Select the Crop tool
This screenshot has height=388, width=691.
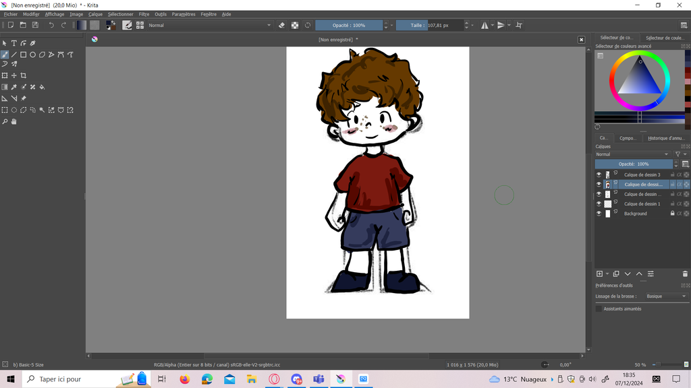(24, 75)
